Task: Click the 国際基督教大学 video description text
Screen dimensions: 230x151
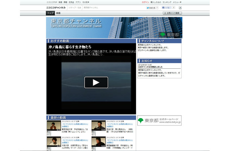Action: [x=120, y=146]
